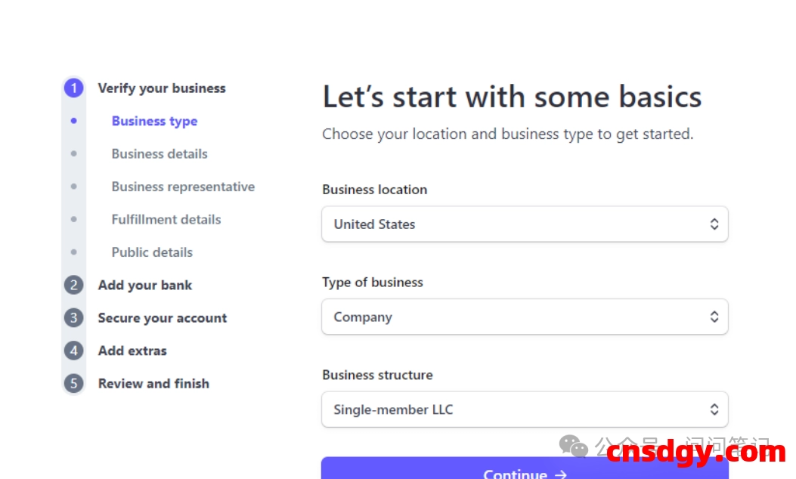Select the Business type sidebar item
Screen dimensions: 796x479
[x=154, y=121]
